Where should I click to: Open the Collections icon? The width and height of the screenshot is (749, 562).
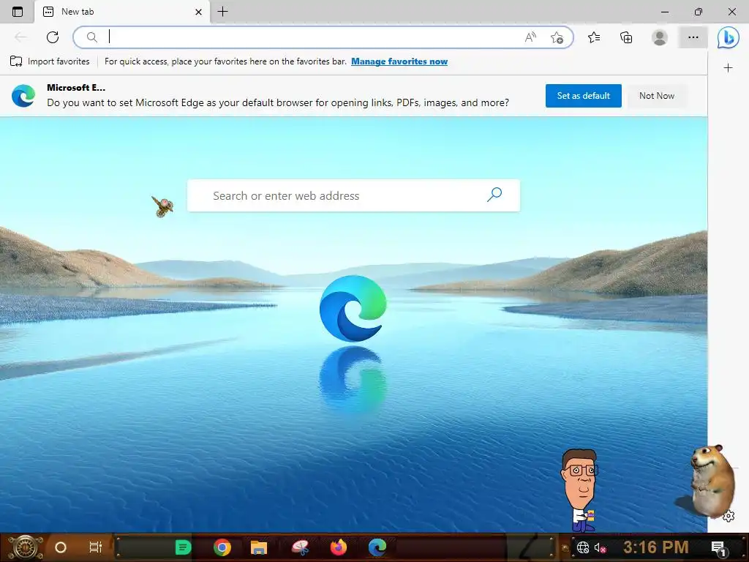[x=626, y=37]
